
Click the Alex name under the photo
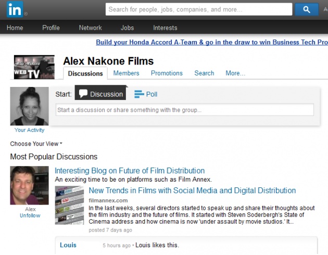tap(30, 209)
